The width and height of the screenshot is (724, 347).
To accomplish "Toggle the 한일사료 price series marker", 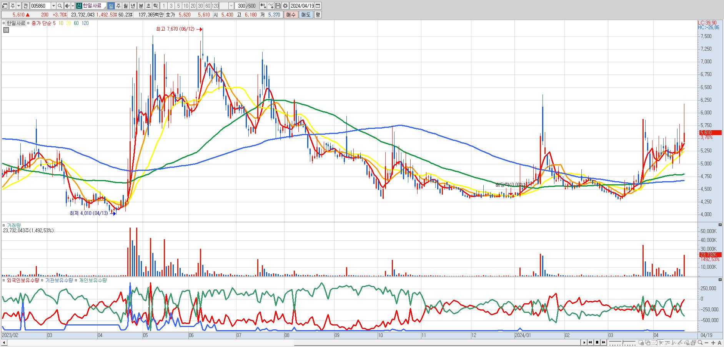I will coord(4,23).
